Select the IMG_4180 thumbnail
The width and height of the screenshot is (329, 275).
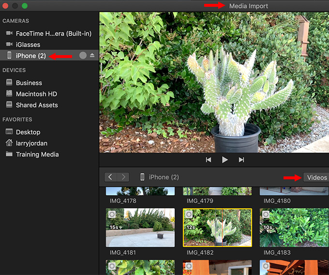click(294, 191)
